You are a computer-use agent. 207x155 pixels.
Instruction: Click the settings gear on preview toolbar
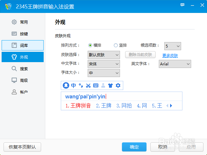(x=118, y=85)
